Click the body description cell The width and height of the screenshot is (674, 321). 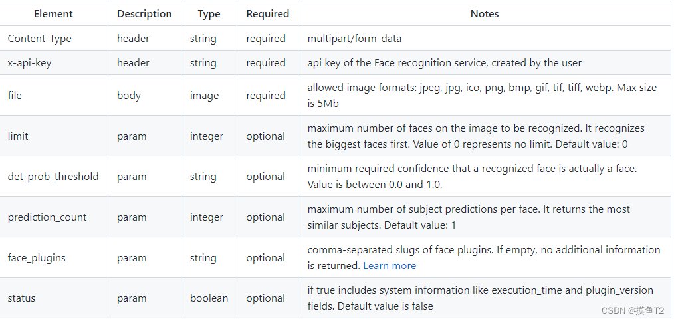(x=129, y=96)
